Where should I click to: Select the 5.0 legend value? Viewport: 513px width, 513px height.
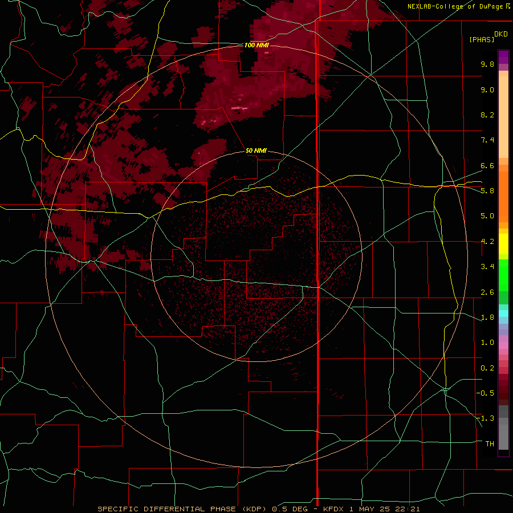487,216
